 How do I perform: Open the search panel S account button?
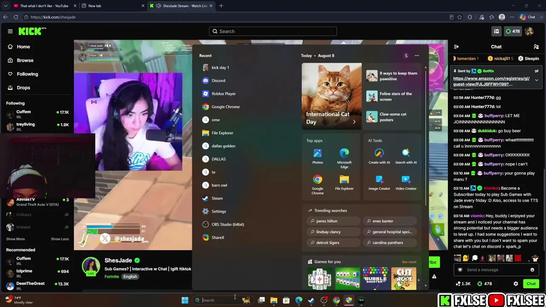(406, 55)
